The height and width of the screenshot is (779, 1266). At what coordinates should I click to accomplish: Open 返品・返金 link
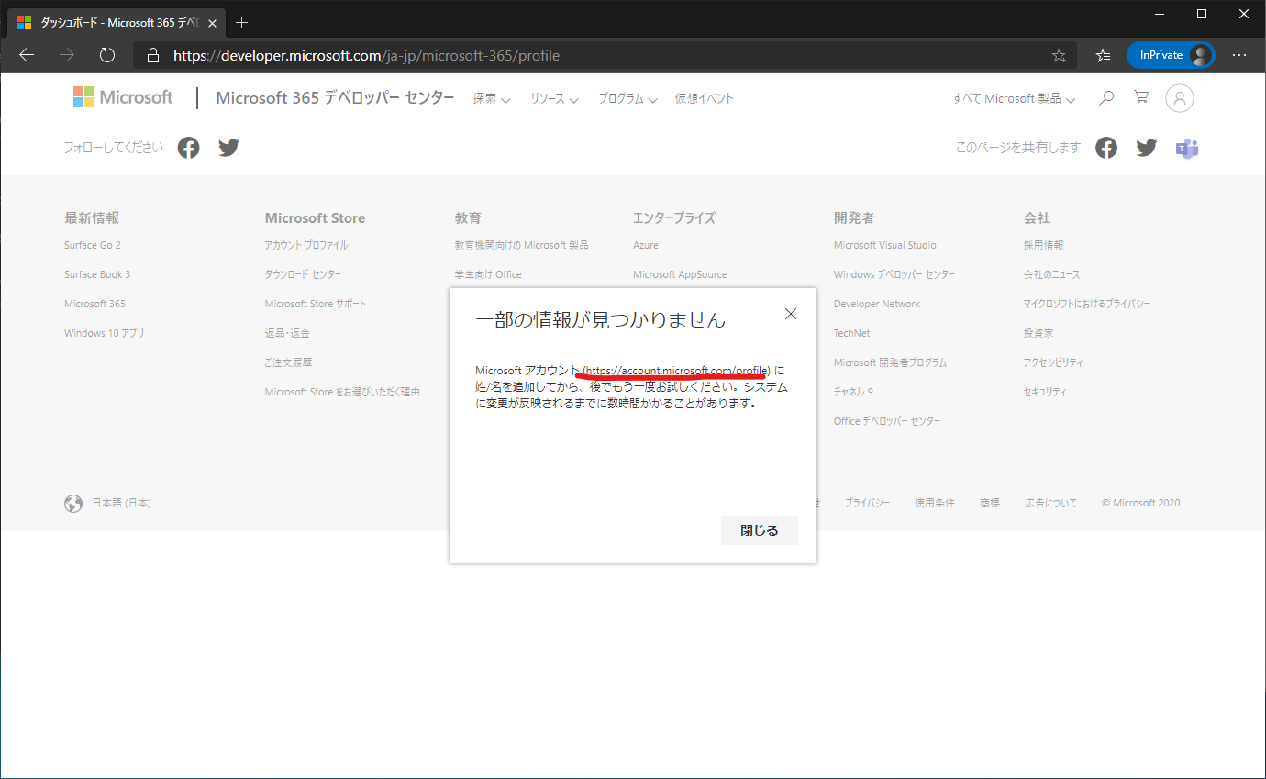click(x=287, y=333)
